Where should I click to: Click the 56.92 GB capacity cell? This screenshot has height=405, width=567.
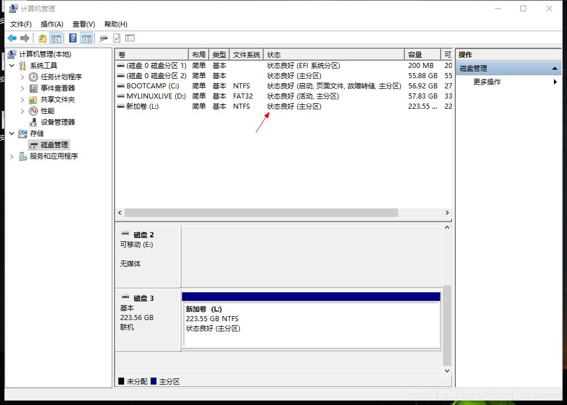pos(423,86)
